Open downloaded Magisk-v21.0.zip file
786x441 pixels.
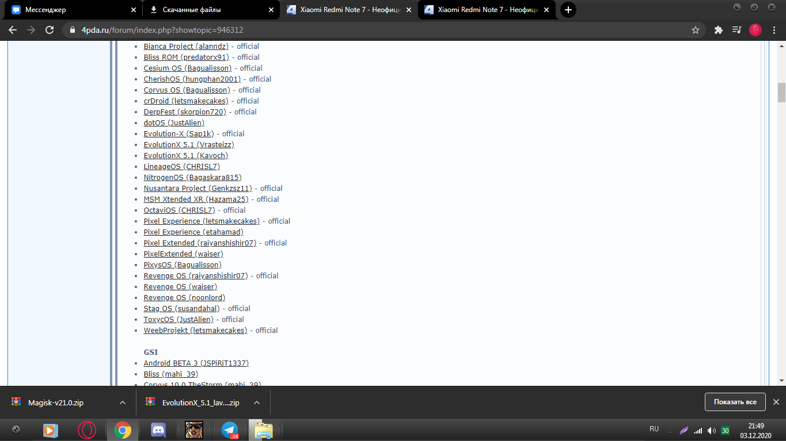(56, 402)
